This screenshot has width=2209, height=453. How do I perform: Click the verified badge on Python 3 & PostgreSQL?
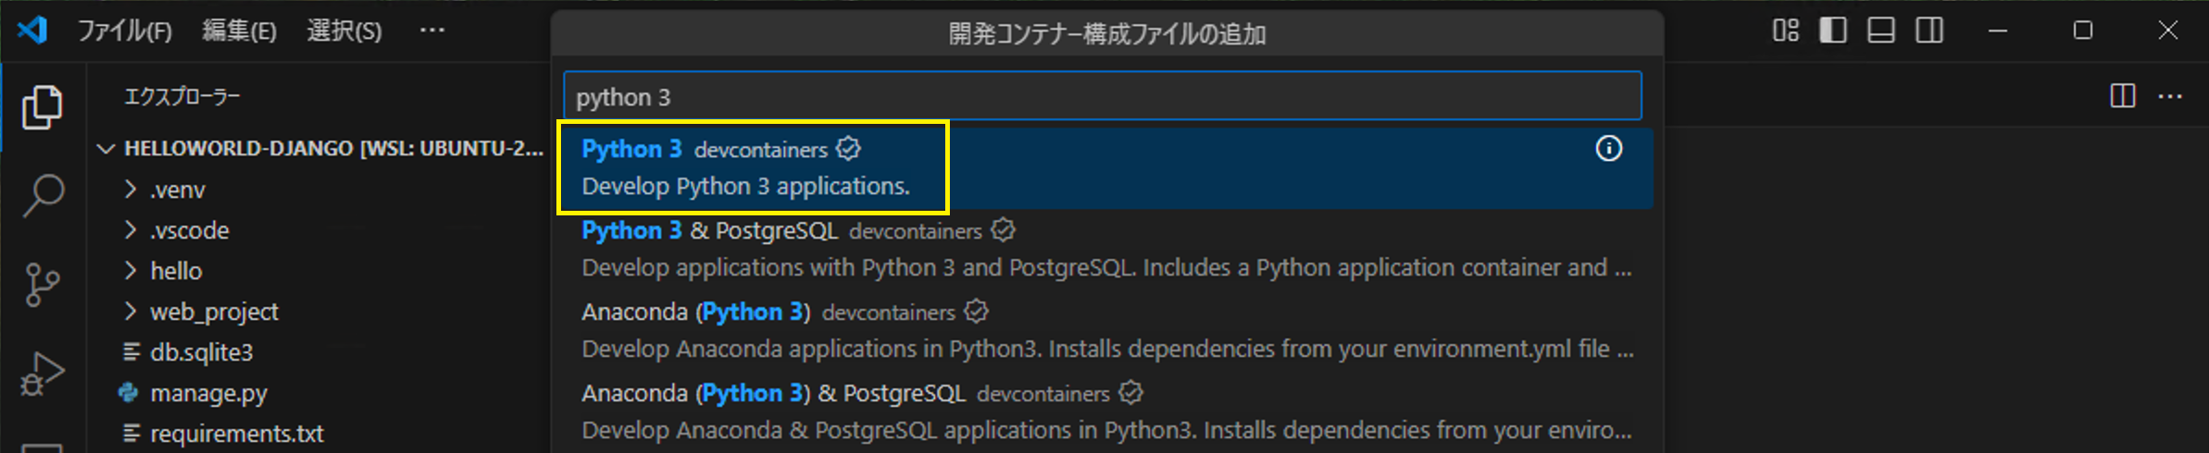pyautogui.click(x=1003, y=229)
